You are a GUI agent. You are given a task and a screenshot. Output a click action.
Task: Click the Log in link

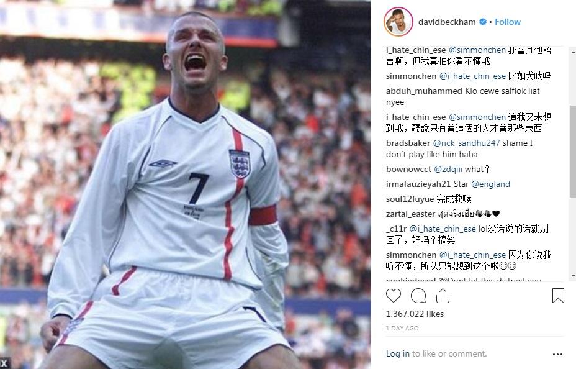pyautogui.click(x=397, y=353)
